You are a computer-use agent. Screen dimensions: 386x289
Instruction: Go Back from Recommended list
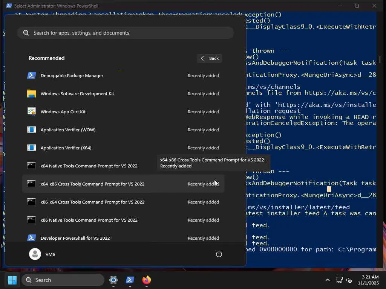210,58
